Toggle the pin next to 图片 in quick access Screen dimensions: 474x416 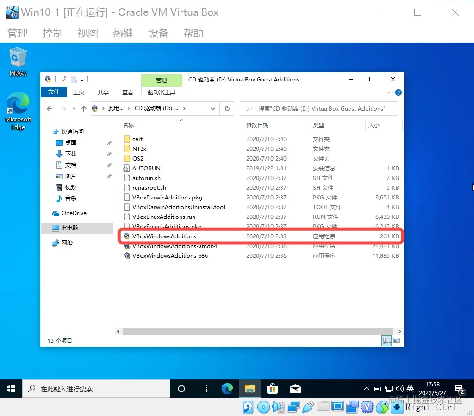109,176
